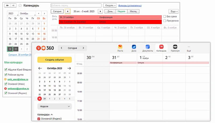
Task: Open the smbuser@yandex.ru link
Action: tap(18, 89)
